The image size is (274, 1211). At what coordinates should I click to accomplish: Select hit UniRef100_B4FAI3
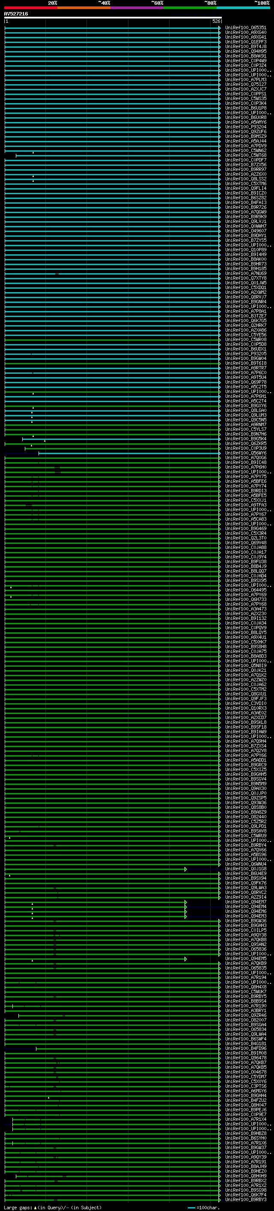pyautogui.click(x=245, y=203)
